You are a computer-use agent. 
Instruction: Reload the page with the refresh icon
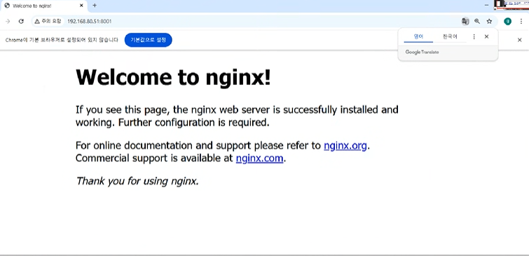point(21,21)
